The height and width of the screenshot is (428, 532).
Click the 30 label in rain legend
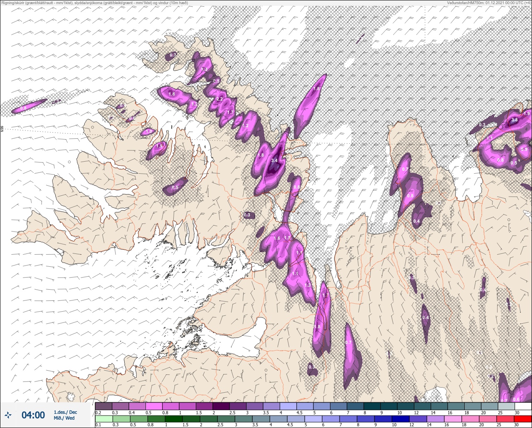517,425
